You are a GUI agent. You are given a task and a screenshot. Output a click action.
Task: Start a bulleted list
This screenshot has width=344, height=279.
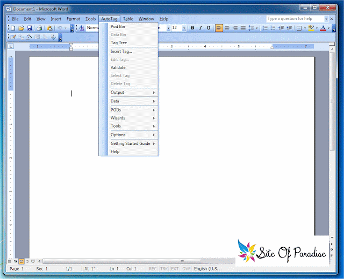coord(273,28)
